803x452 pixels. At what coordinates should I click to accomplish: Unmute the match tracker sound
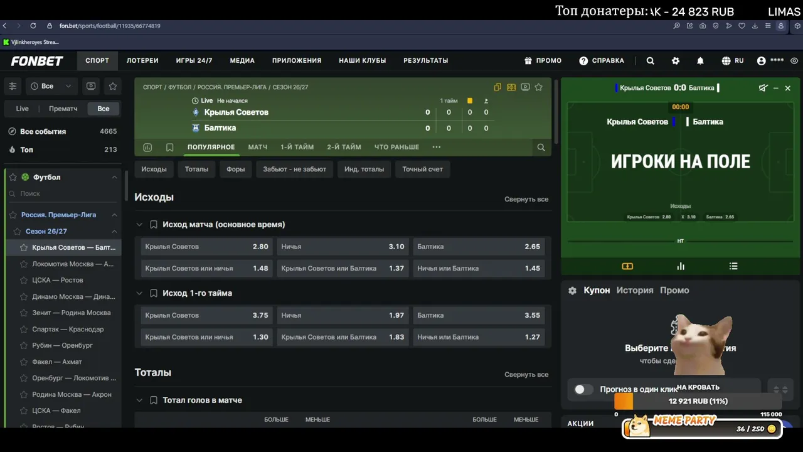coord(763,88)
